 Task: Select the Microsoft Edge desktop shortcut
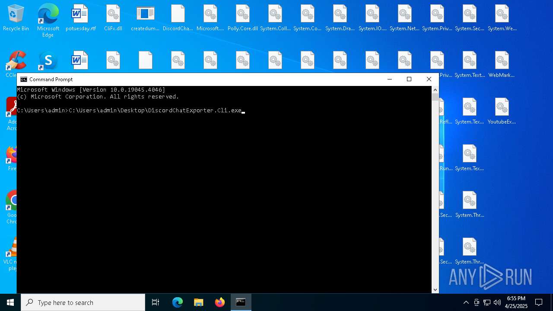point(48,21)
